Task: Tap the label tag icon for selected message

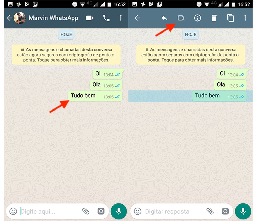Action: click(181, 18)
